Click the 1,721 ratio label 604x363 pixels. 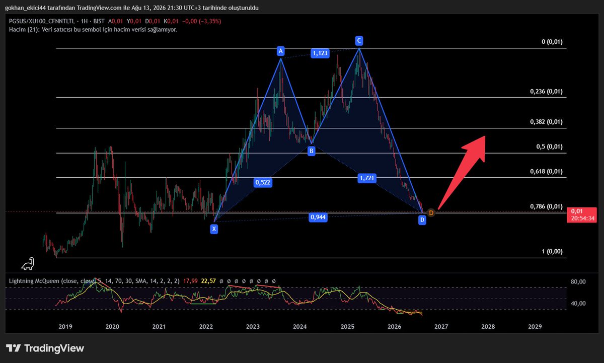tap(366, 178)
